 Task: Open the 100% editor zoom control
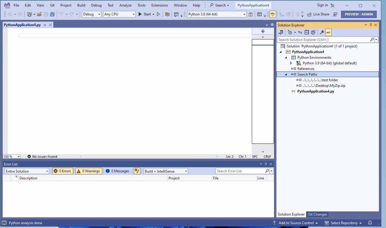coord(11,156)
